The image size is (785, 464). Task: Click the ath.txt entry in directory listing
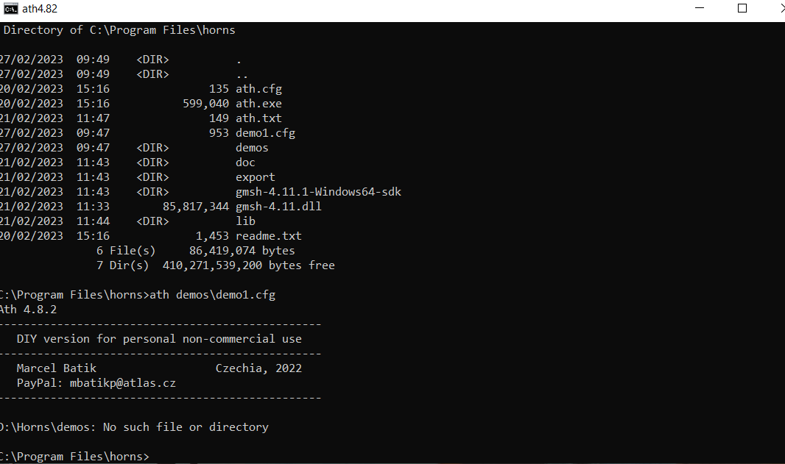(x=258, y=118)
